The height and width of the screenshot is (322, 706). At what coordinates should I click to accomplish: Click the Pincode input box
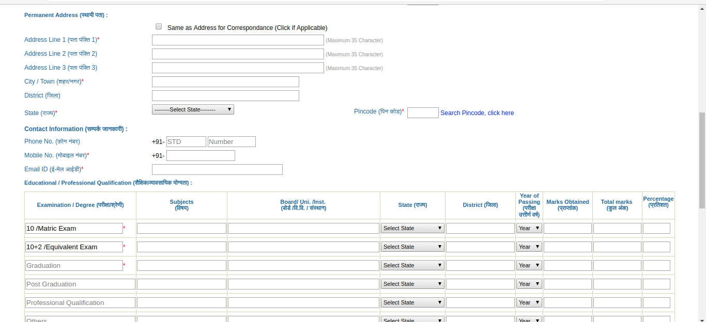coord(423,113)
